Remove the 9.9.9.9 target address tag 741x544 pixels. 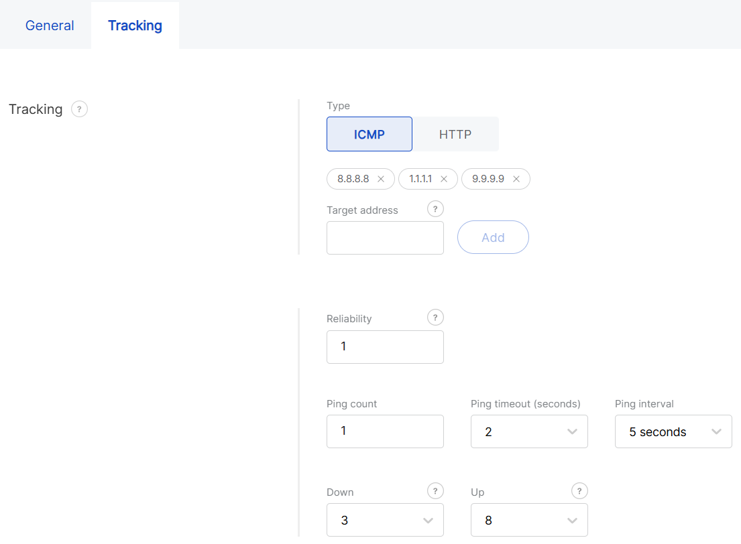(x=516, y=179)
